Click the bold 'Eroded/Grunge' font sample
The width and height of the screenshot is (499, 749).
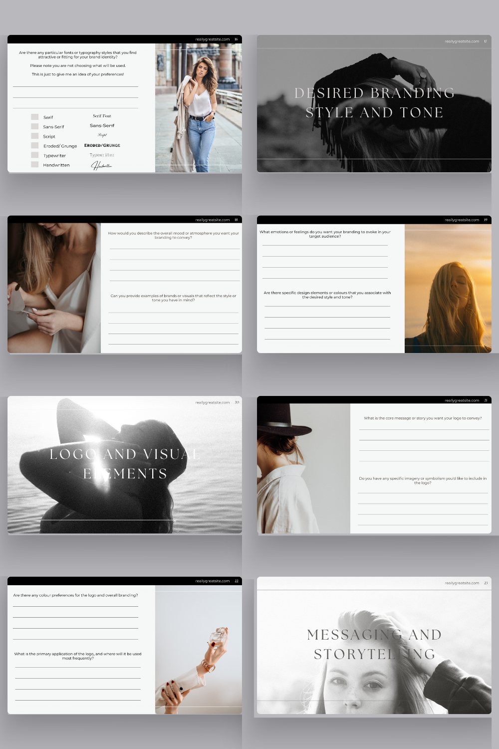point(102,145)
